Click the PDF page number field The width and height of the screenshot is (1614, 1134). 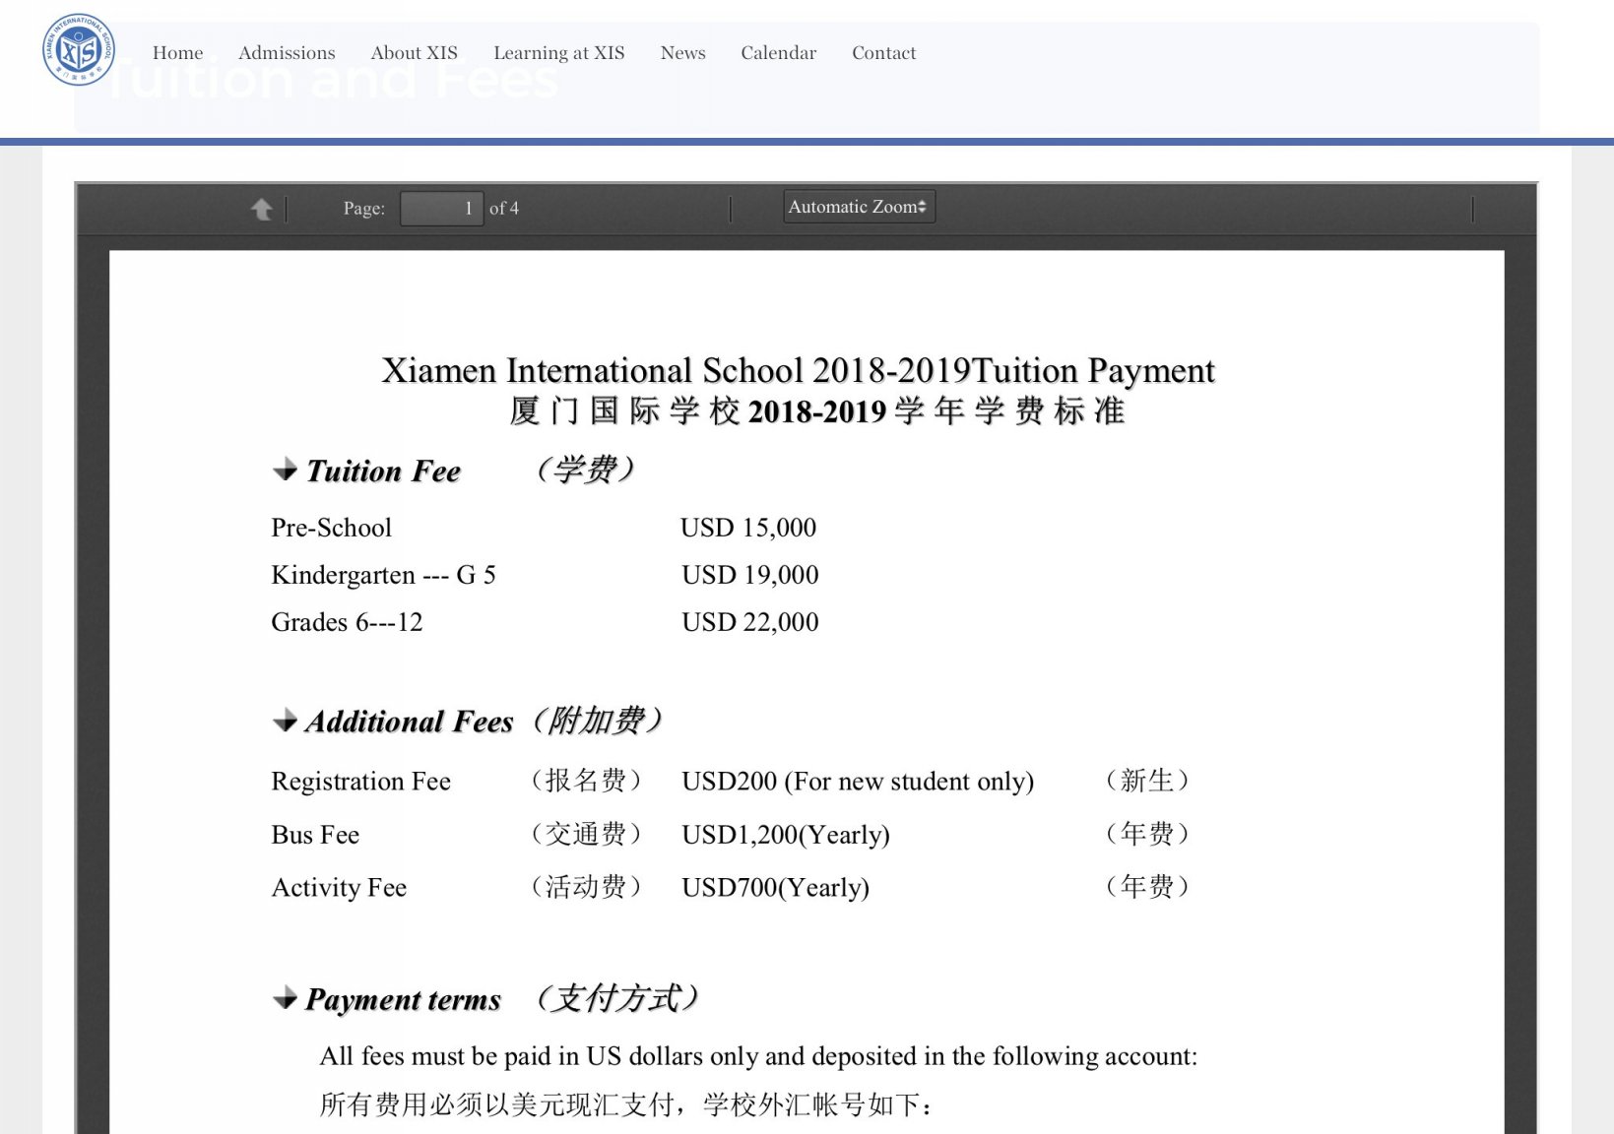tap(441, 209)
